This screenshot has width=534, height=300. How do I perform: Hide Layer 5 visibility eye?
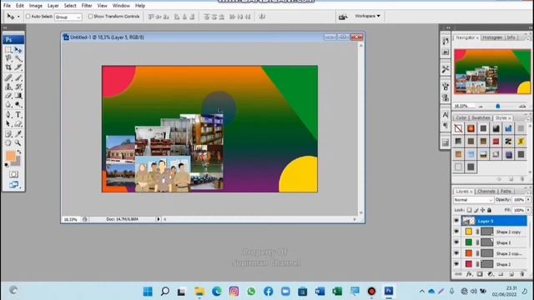[x=456, y=221]
